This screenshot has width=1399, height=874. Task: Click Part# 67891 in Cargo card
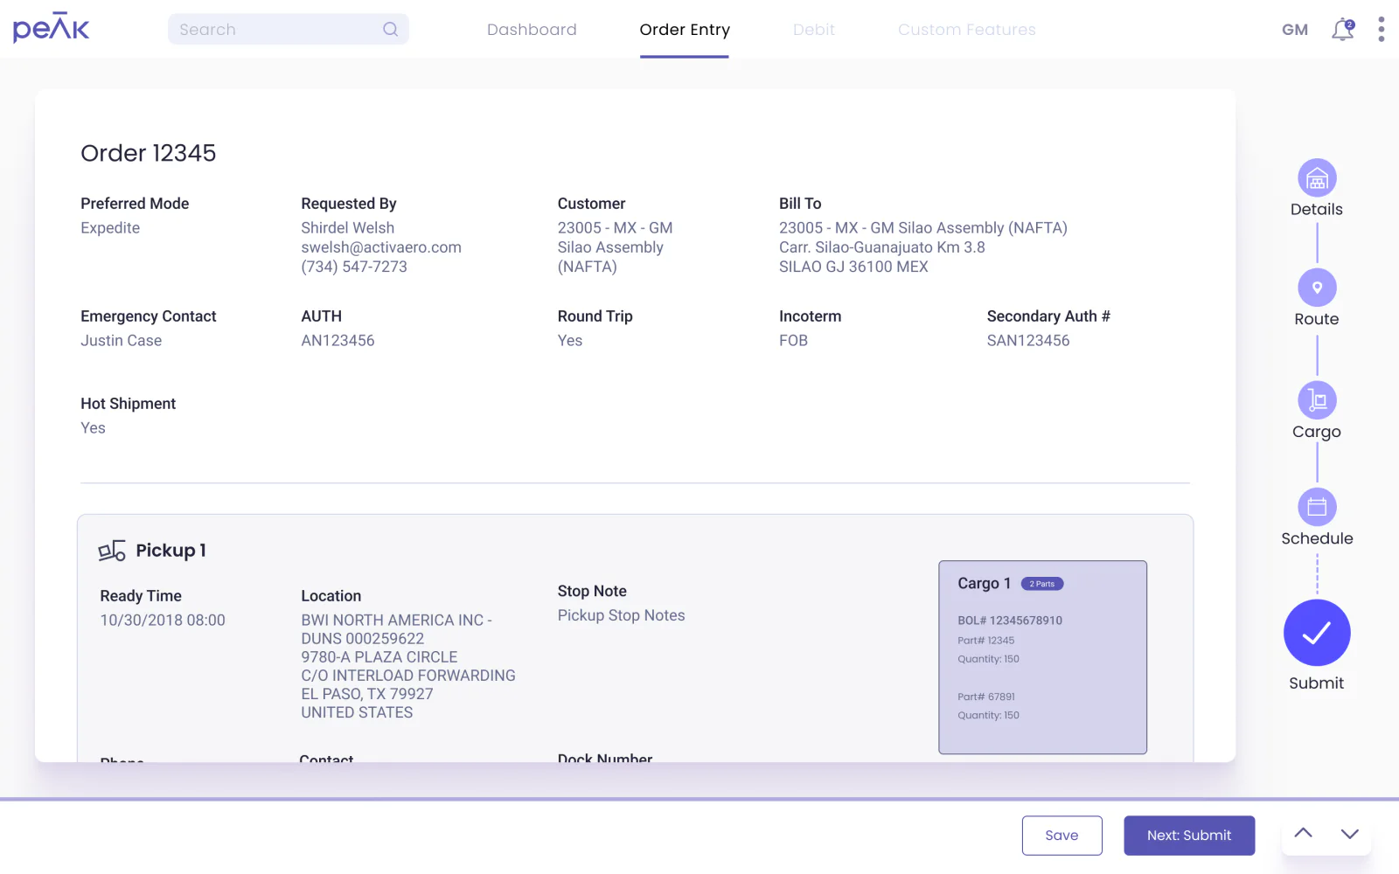point(986,697)
